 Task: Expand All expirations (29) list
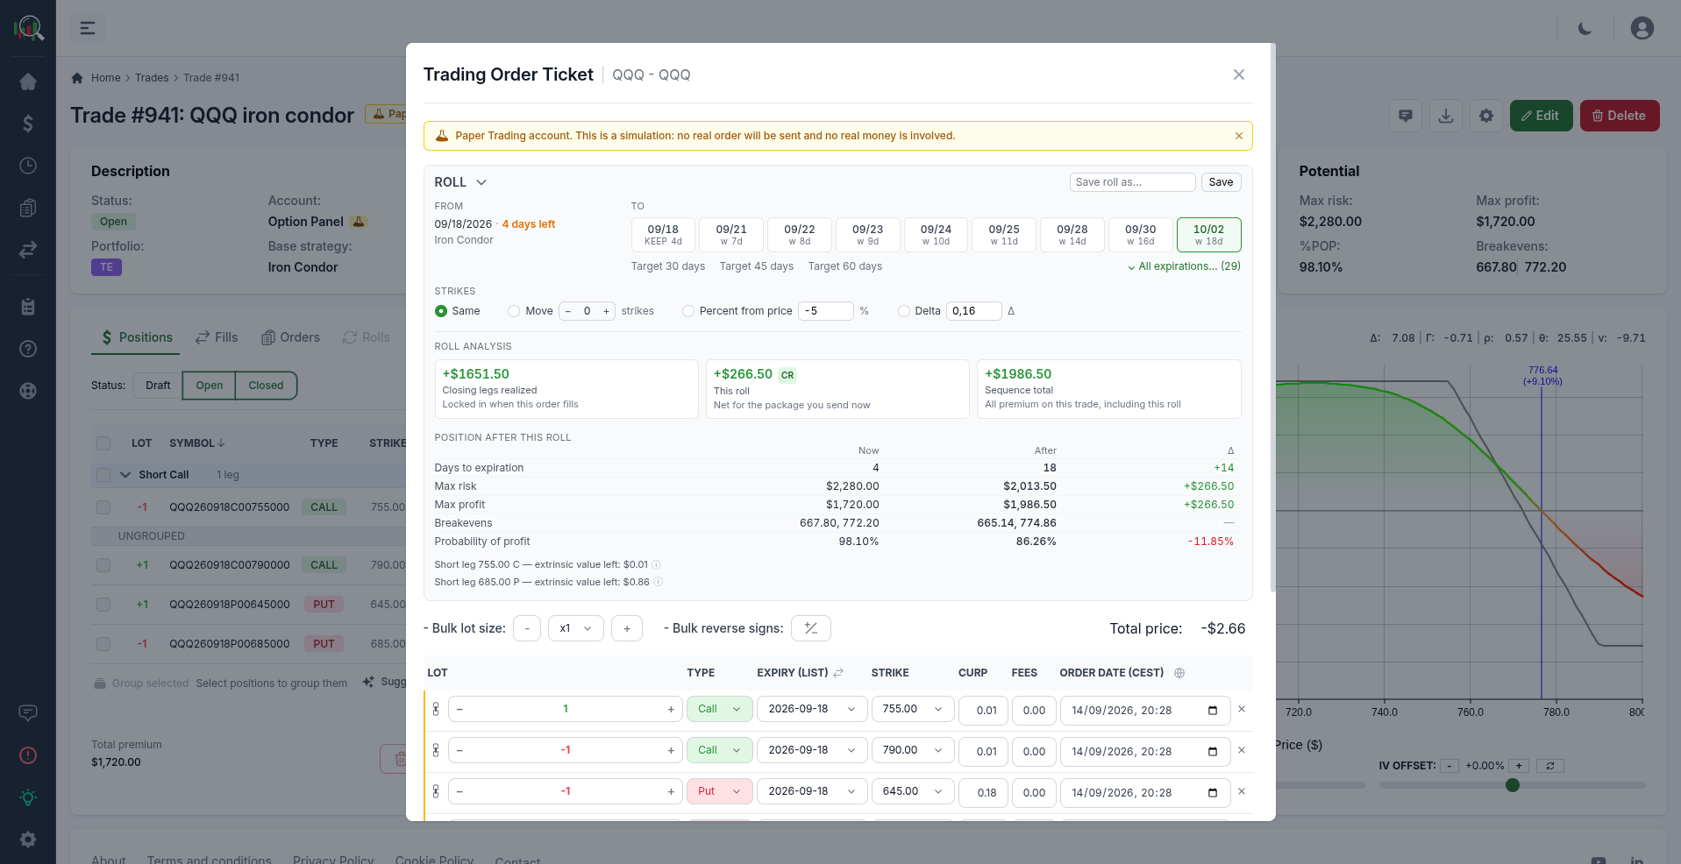tap(1184, 266)
